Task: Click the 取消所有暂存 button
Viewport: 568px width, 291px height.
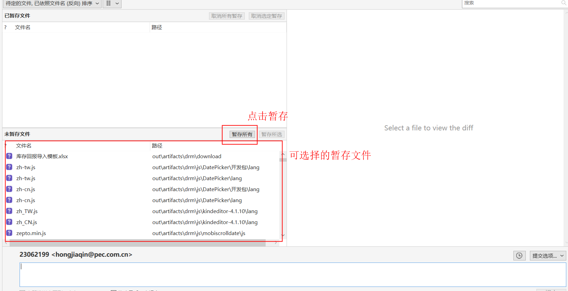Action: pyautogui.click(x=227, y=16)
